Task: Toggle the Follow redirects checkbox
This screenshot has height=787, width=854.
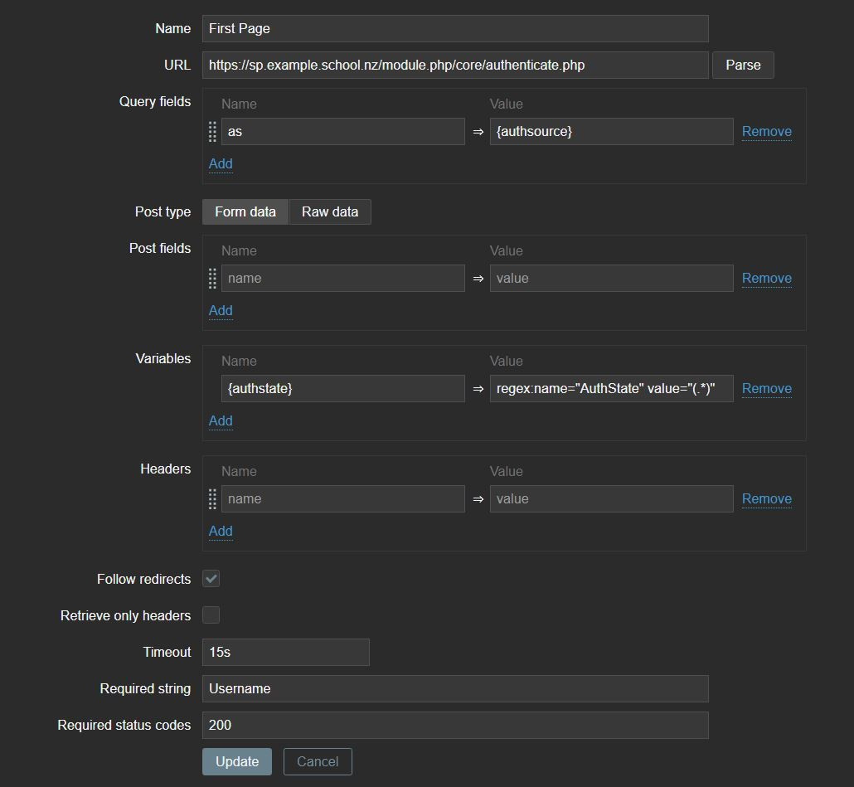Action: [x=211, y=579]
